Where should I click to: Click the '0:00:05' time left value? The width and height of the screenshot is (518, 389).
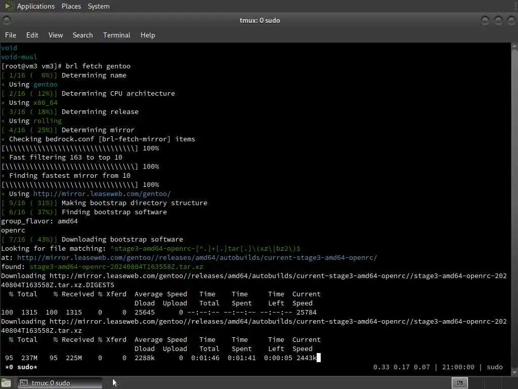pos(278,358)
